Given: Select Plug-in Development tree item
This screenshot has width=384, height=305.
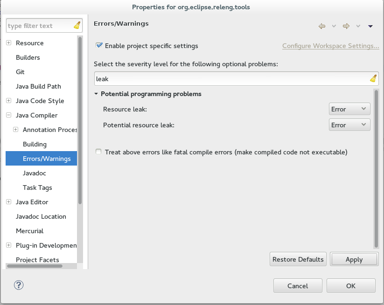Looking at the screenshot, I should (46, 245).
